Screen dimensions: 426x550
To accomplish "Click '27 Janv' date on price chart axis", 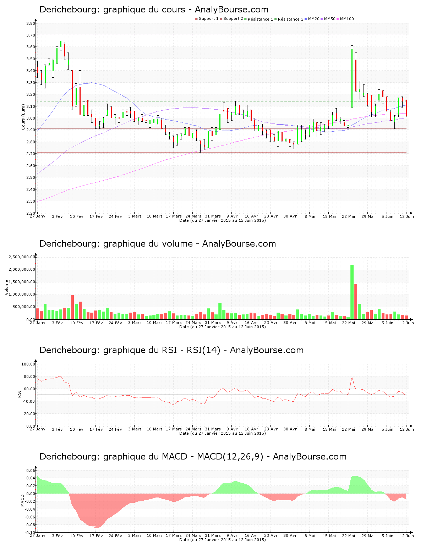I will point(38,216).
